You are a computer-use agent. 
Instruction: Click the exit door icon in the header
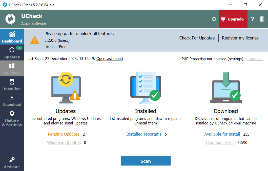tap(262, 19)
